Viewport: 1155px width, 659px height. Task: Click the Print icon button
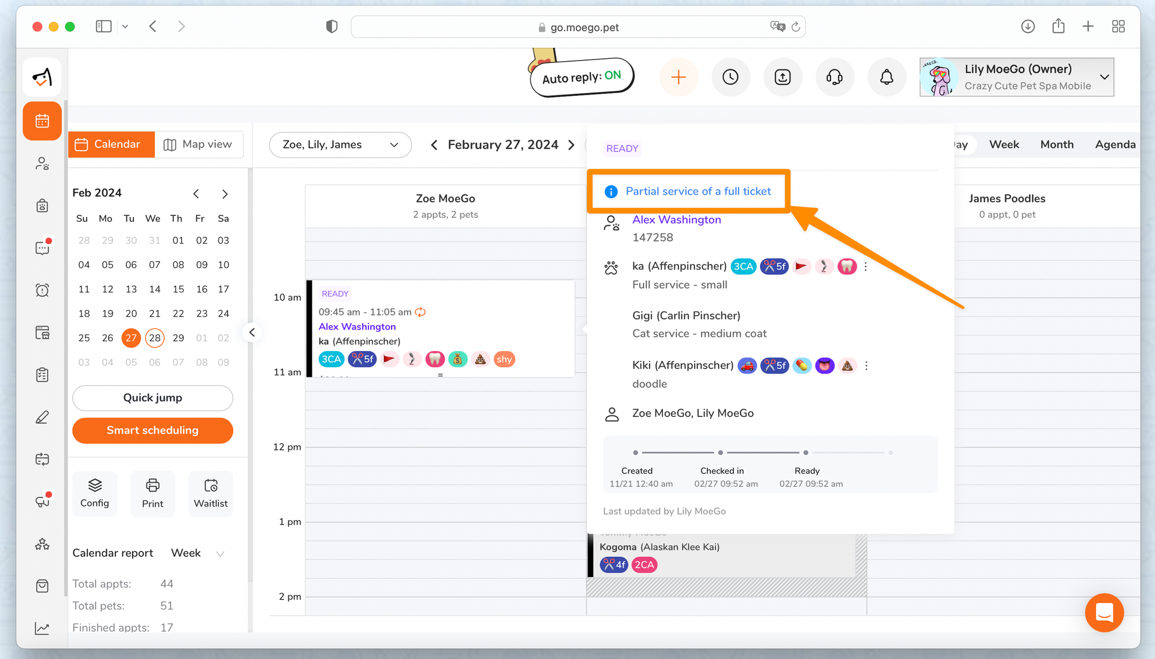tap(152, 493)
